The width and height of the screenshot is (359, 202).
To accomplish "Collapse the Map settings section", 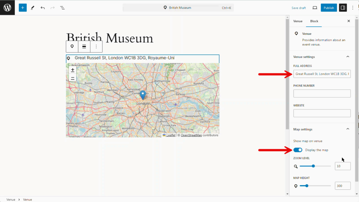I will point(348,129).
